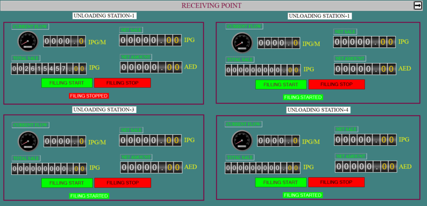Click the AED unit in the FILING STOPPED panel
Image resolution: width=427 pixels, height=206 pixels.
coord(191,67)
